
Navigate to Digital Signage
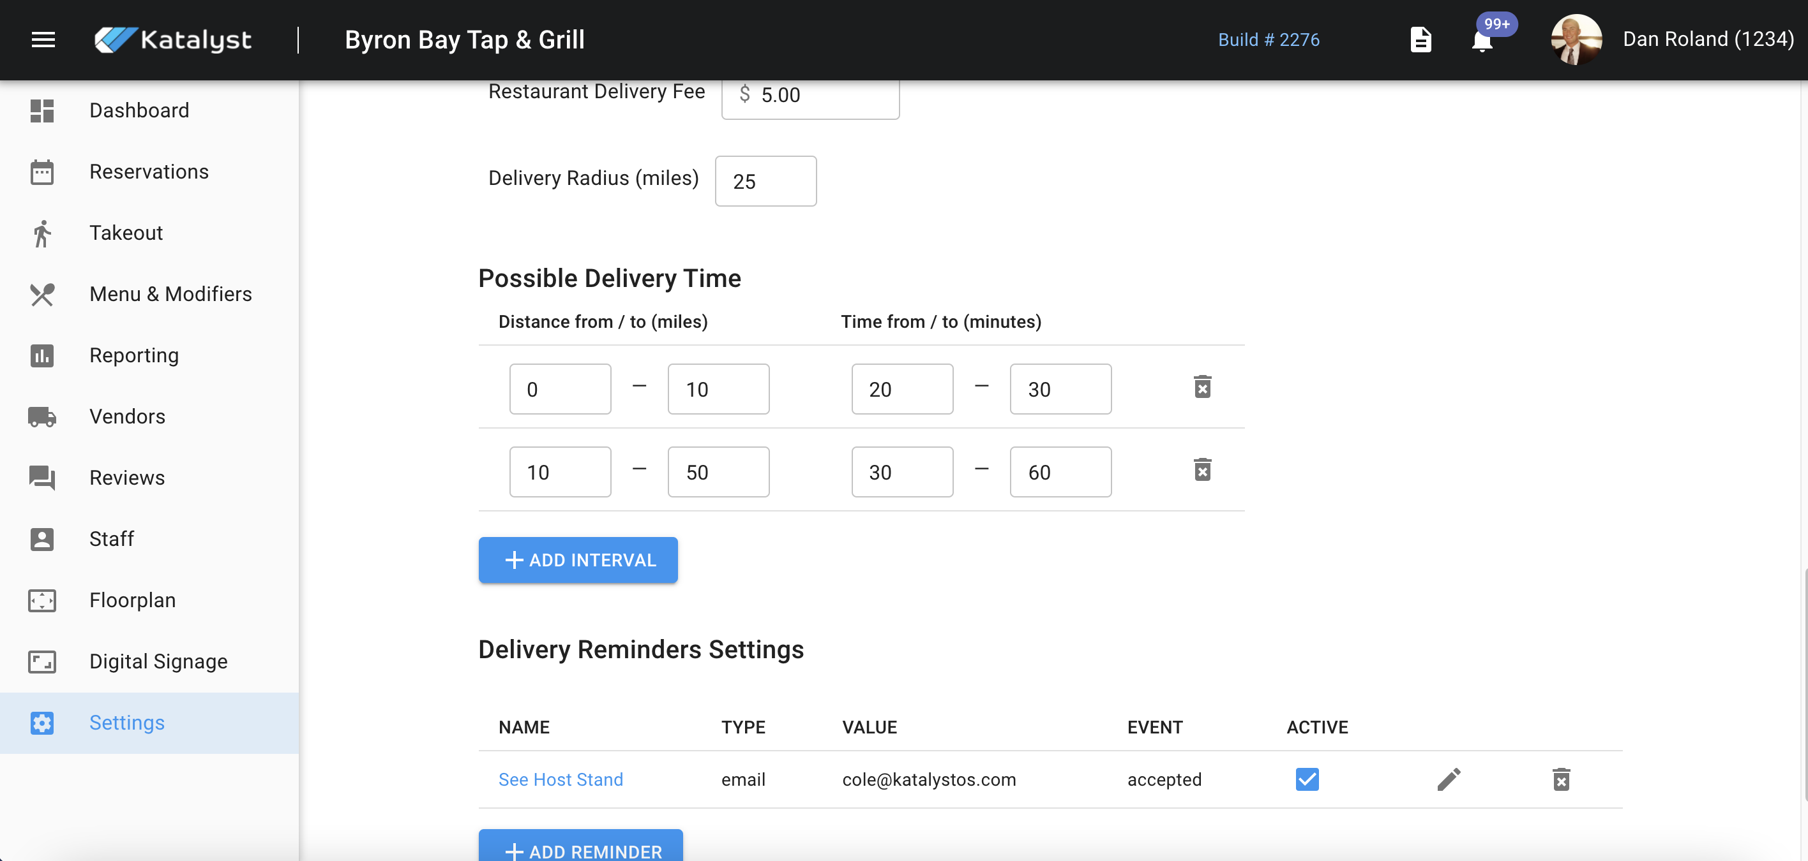point(158,661)
